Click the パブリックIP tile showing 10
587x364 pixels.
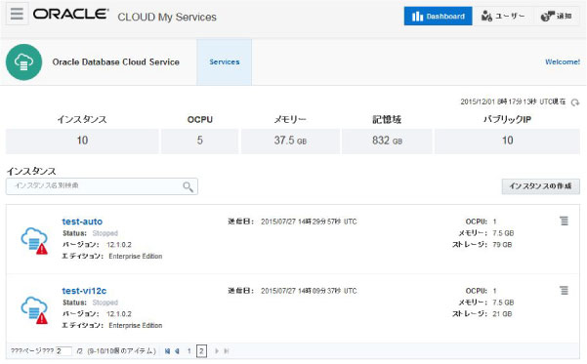507,141
